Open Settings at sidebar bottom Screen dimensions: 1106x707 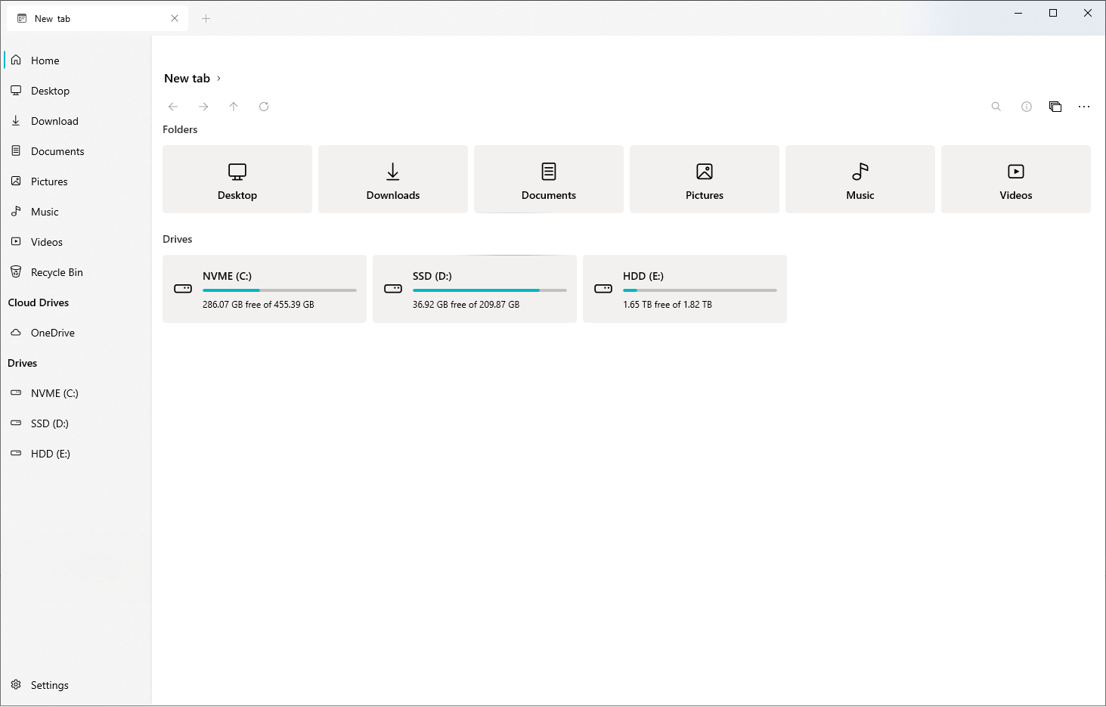tap(76, 685)
